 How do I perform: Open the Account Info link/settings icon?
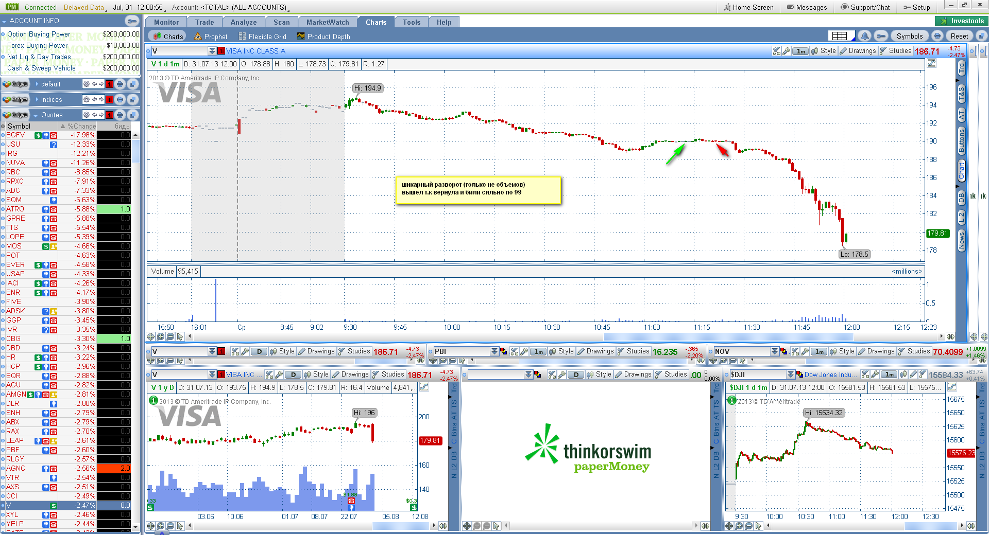coord(132,21)
